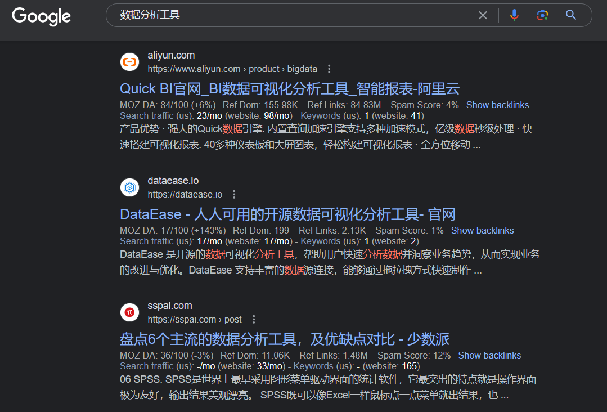
Task: Click the aliyun.com site name
Action: click(171, 55)
